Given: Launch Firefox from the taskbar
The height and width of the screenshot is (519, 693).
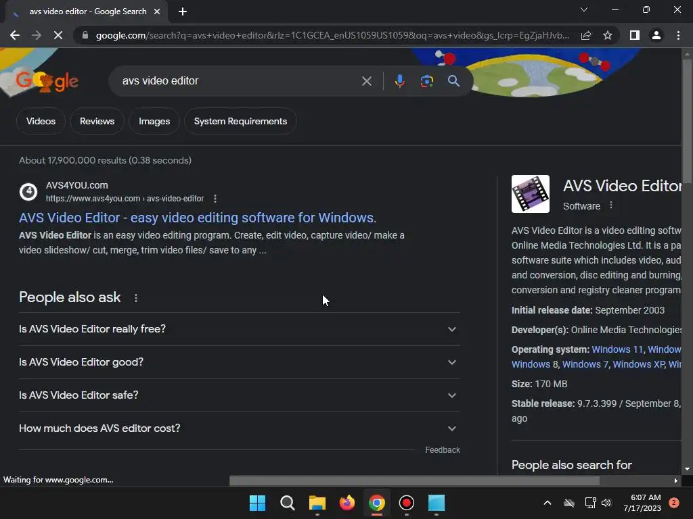Looking at the screenshot, I should (347, 503).
